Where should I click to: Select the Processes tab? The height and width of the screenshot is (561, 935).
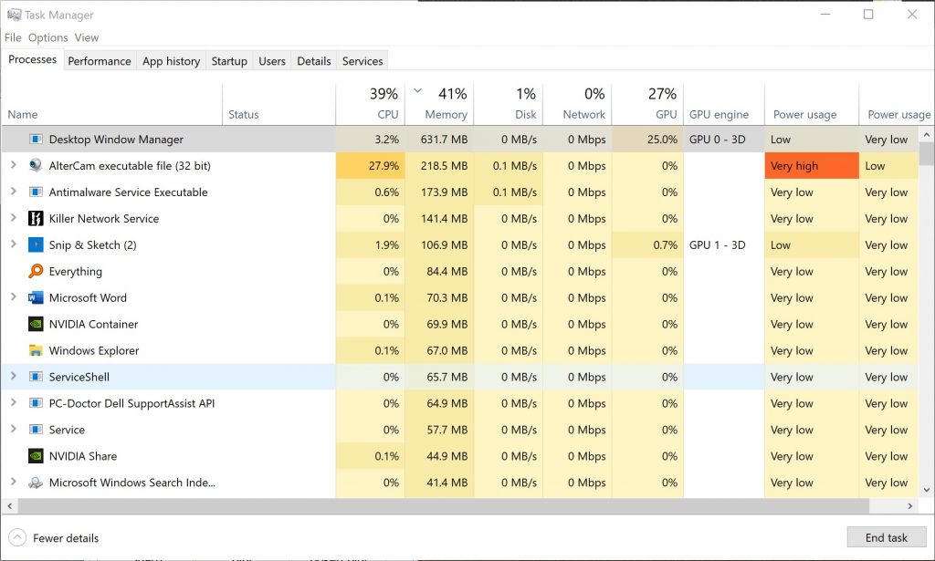pos(32,59)
